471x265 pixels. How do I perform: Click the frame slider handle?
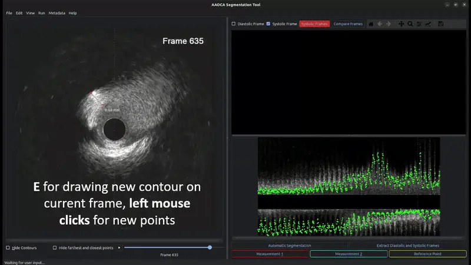click(x=210, y=248)
